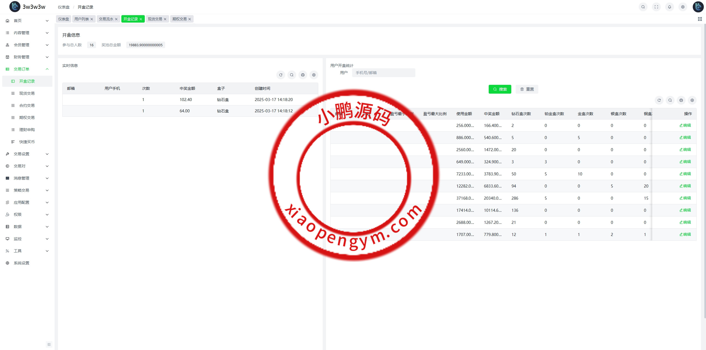Click the fullscreen icon in top header
This screenshot has width=706, height=350.
656,7
